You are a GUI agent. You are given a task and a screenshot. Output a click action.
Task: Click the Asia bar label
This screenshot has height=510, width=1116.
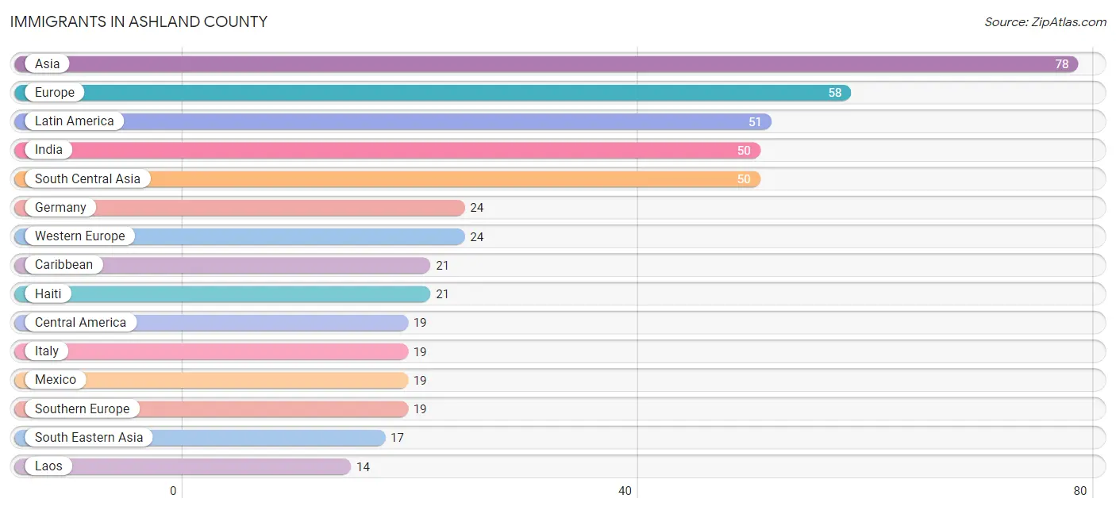pos(48,63)
